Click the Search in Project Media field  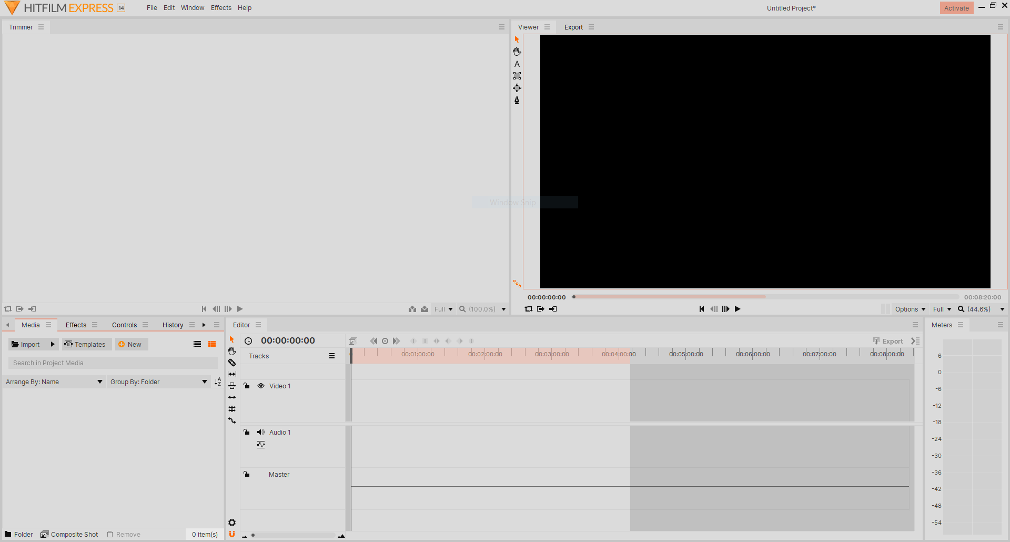[x=113, y=363]
